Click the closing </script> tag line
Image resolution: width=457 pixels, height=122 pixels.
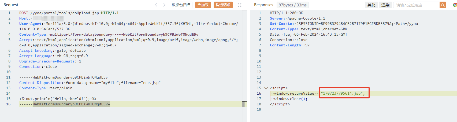click(x=280, y=104)
